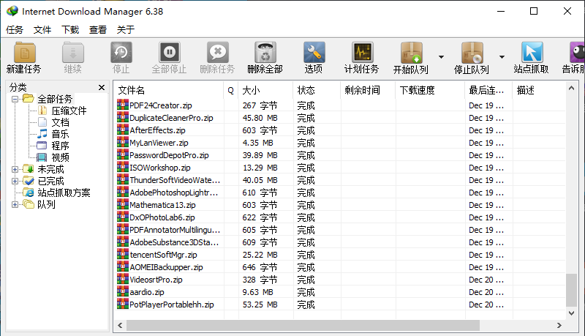The width and height of the screenshot is (585, 336).
Task: Click the 停止队列 stop queue icon
Action: point(472,53)
